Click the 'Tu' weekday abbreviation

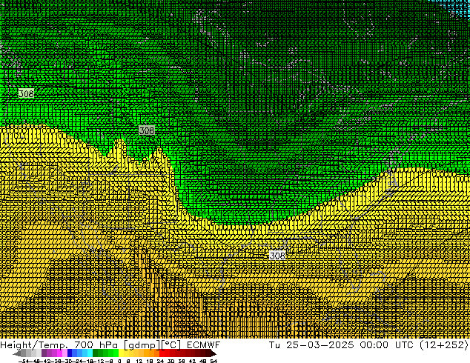[274, 345]
